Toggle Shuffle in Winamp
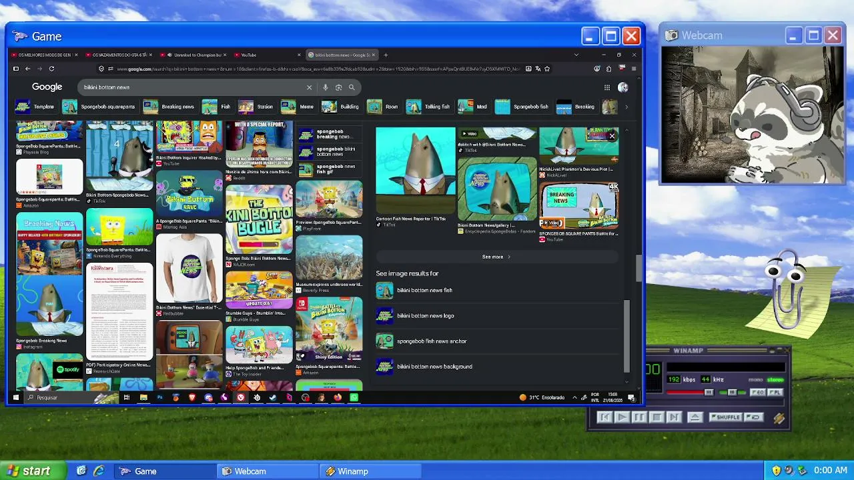This screenshot has width=854, height=480. click(x=725, y=417)
